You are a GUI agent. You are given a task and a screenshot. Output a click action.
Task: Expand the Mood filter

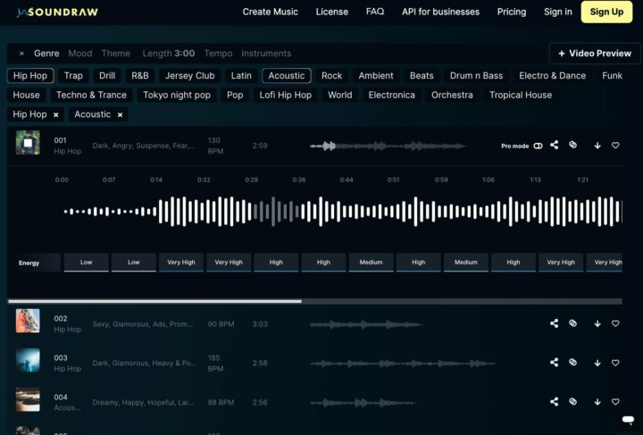tap(79, 54)
